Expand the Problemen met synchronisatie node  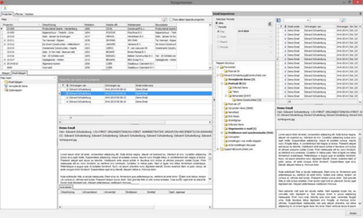pyautogui.click(x=222, y=133)
